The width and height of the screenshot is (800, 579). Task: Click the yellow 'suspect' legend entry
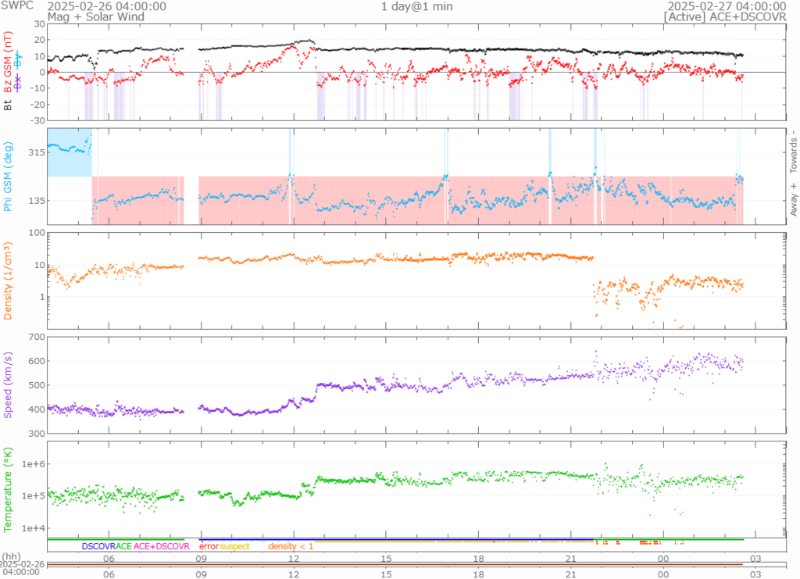tap(234, 546)
